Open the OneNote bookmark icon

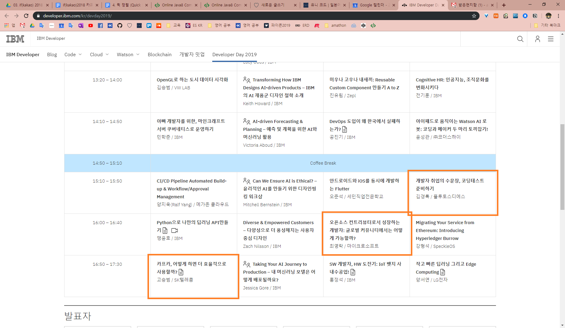pyautogui.click(x=81, y=26)
